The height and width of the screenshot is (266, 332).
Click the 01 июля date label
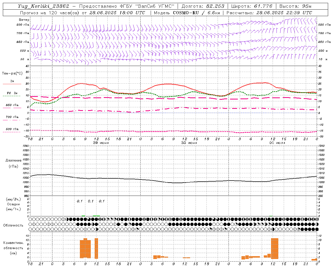277,143
